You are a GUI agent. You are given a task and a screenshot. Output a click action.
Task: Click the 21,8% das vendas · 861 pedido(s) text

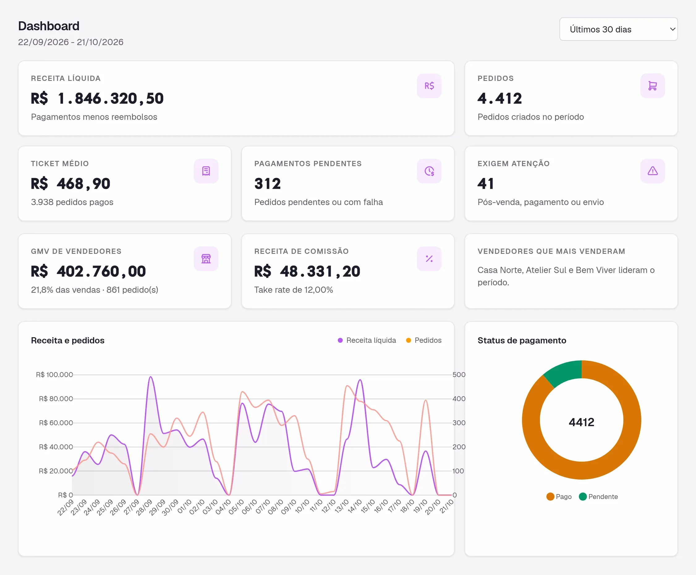click(95, 290)
